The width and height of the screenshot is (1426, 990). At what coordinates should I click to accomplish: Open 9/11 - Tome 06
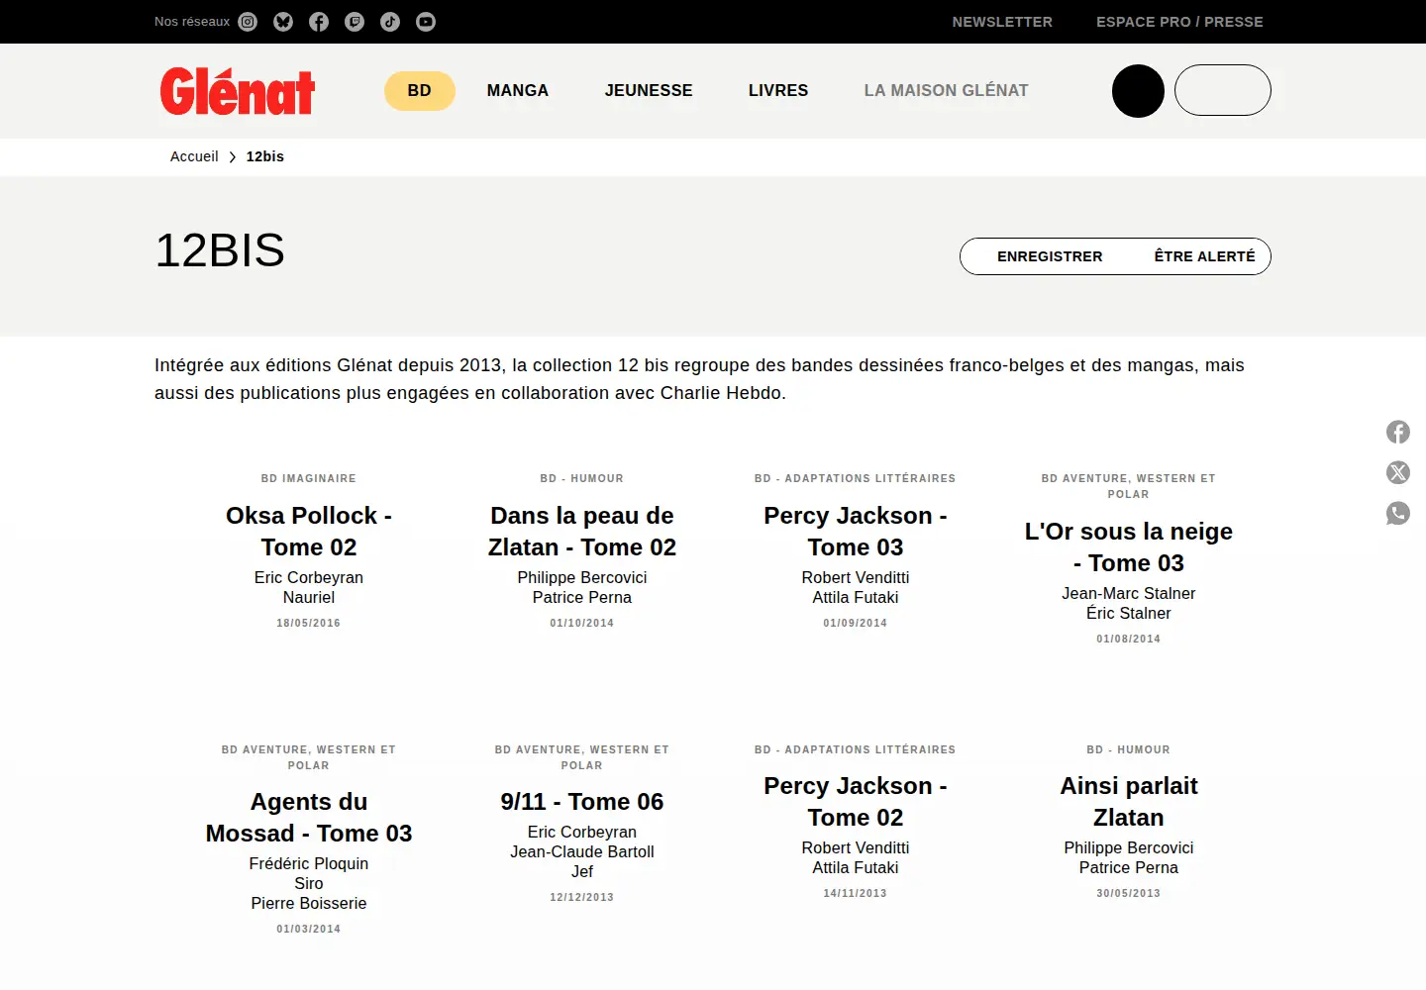point(582,802)
